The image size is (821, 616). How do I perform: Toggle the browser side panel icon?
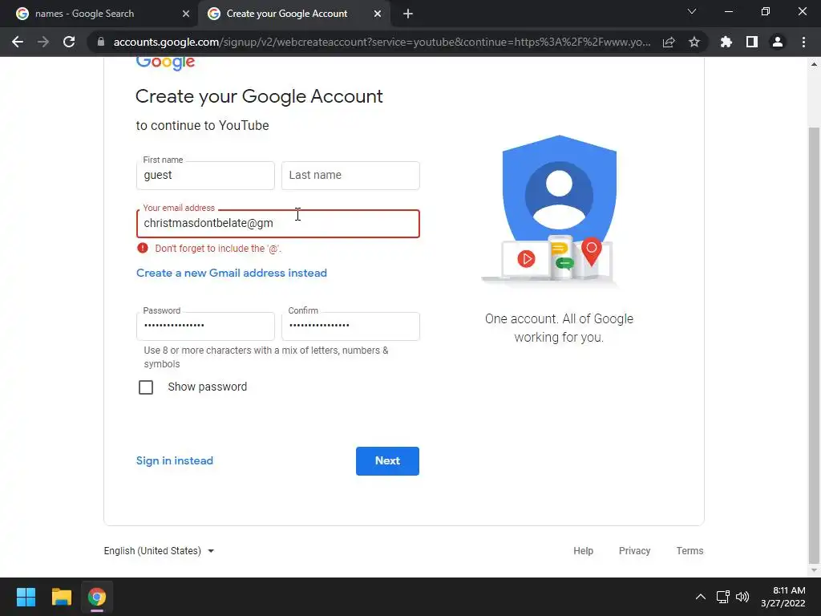(752, 42)
